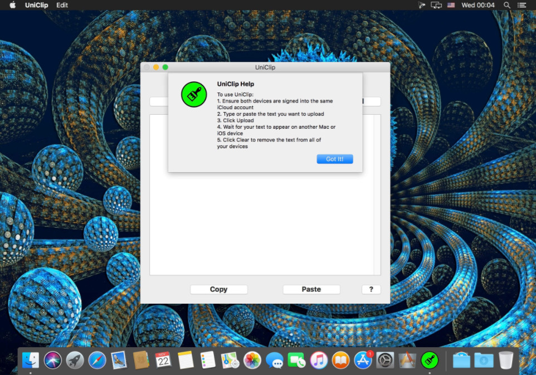Click the Paste button
Screen dimensions: 536x375
311,290
